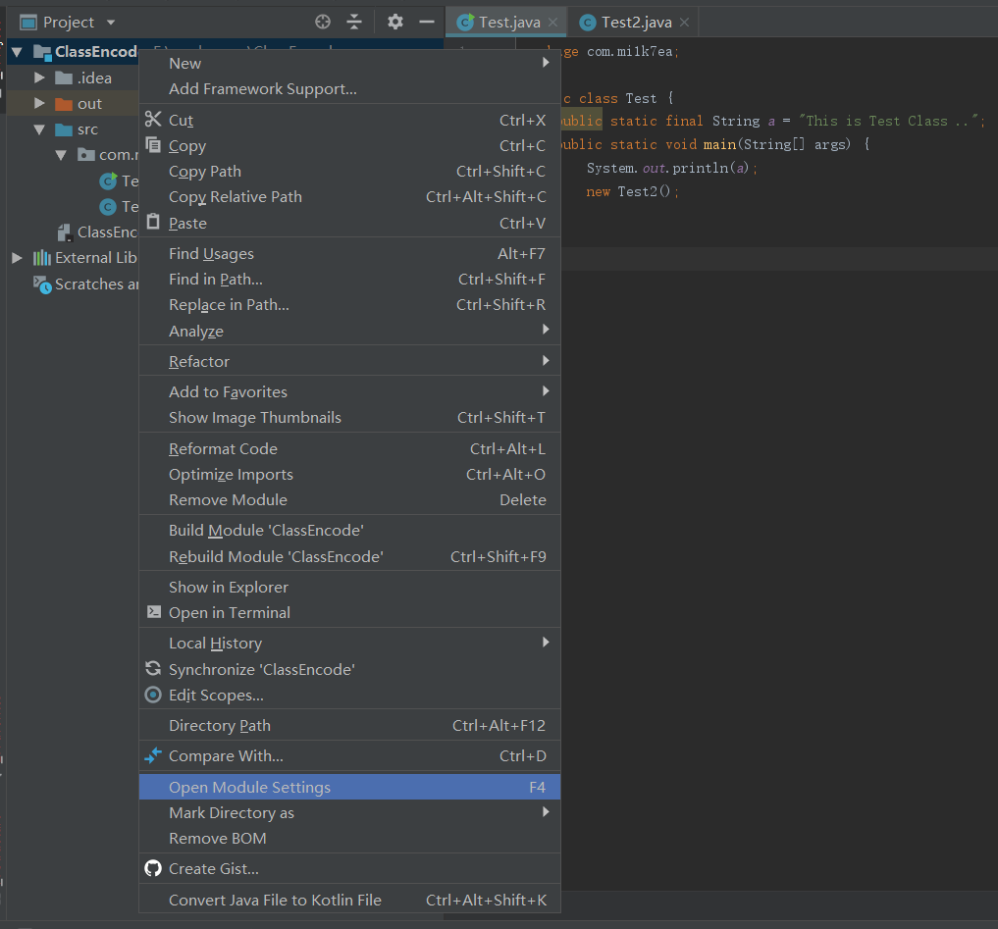Choose Rebuild Module 'ClassEncode'
This screenshot has height=929, width=998.
point(276,556)
